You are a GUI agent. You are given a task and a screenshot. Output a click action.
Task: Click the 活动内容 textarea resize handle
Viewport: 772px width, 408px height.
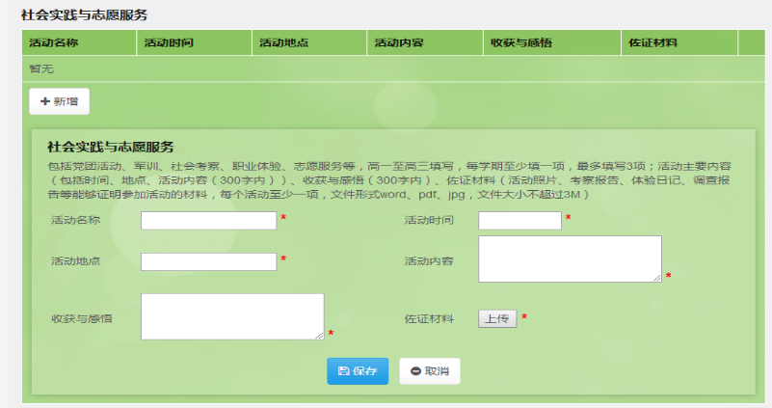click(x=657, y=278)
